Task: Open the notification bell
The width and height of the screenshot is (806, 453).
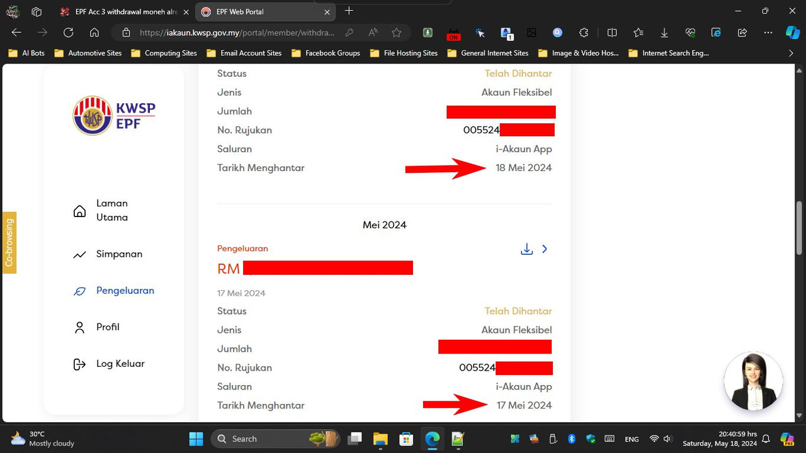Action: coord(766,439)
